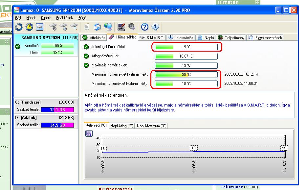Click green check beside Maximális hőmérséklet: 19 °C
The width and height of the screenshot is (308, 190).
coord(86,65)
